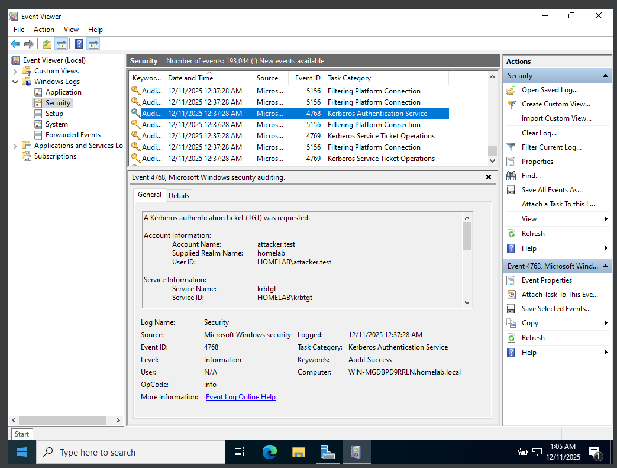617x468 pixels.
Task: Expand the Applications and Services Logs node
Action: click(15, 146)
